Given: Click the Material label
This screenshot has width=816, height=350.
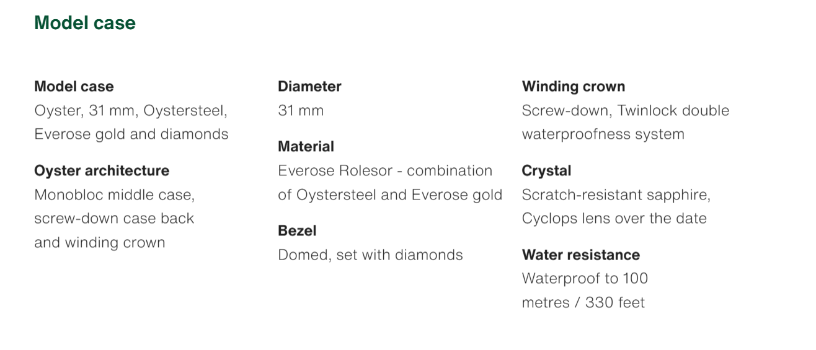Looking at the screenshot, I should pos(306,146).
